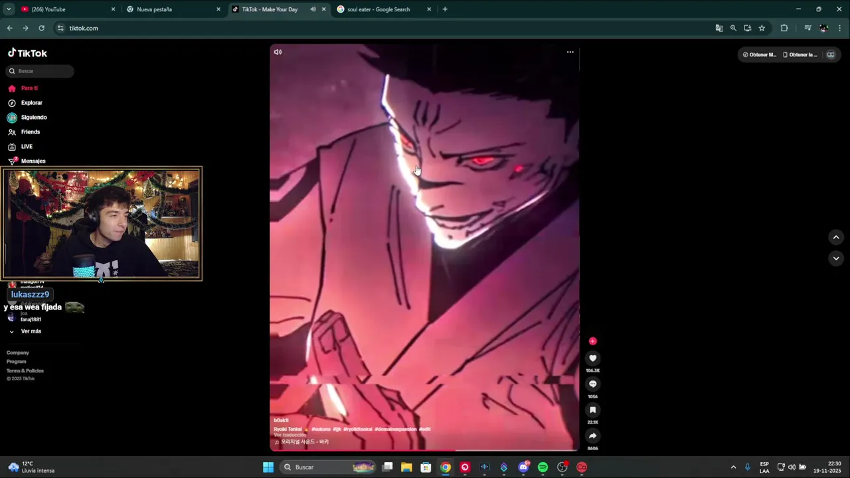Image resolution: width=850 pixels, height=478 pixels.
Task: Open the Explorar page
Action: (25, 103)
